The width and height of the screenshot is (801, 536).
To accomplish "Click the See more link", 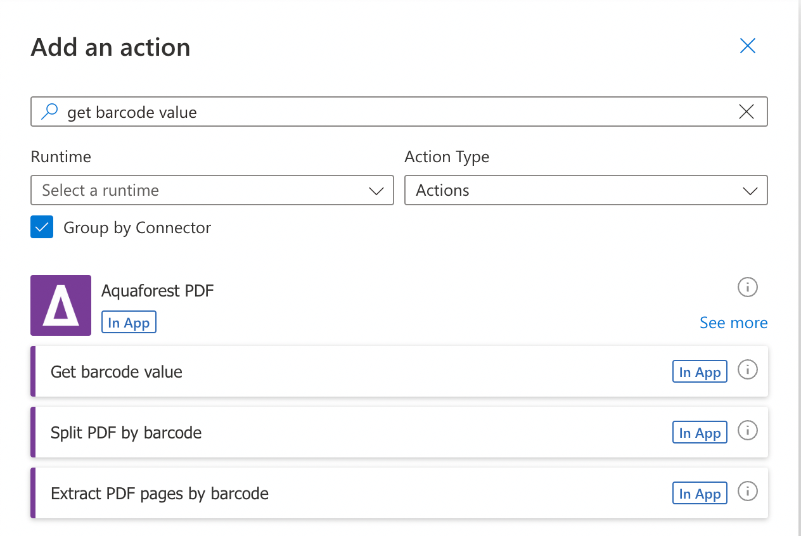I will click(x=733, y=323).
